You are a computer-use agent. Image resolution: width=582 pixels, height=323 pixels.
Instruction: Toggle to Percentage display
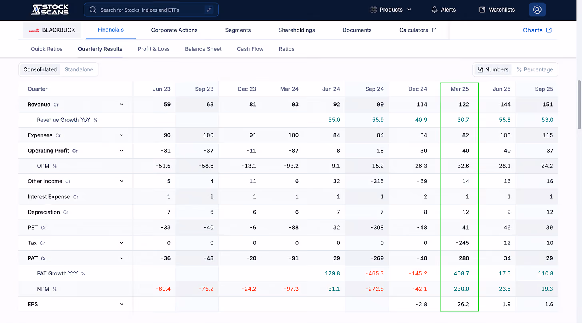(534, 69)
